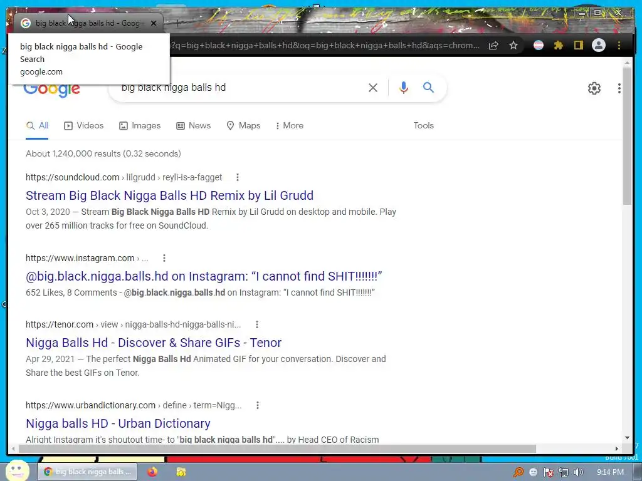Screen dimensions: 642x481
Task: Click the volume speaker tray icon
Action: [x=578, y=472]
